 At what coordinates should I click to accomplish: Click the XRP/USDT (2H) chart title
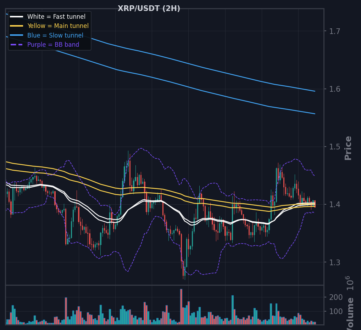(x=149, y=8)
